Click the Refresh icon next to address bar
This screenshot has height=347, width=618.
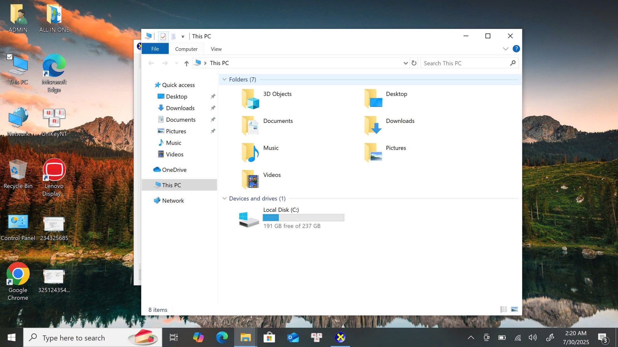click(x=414, y=63)
